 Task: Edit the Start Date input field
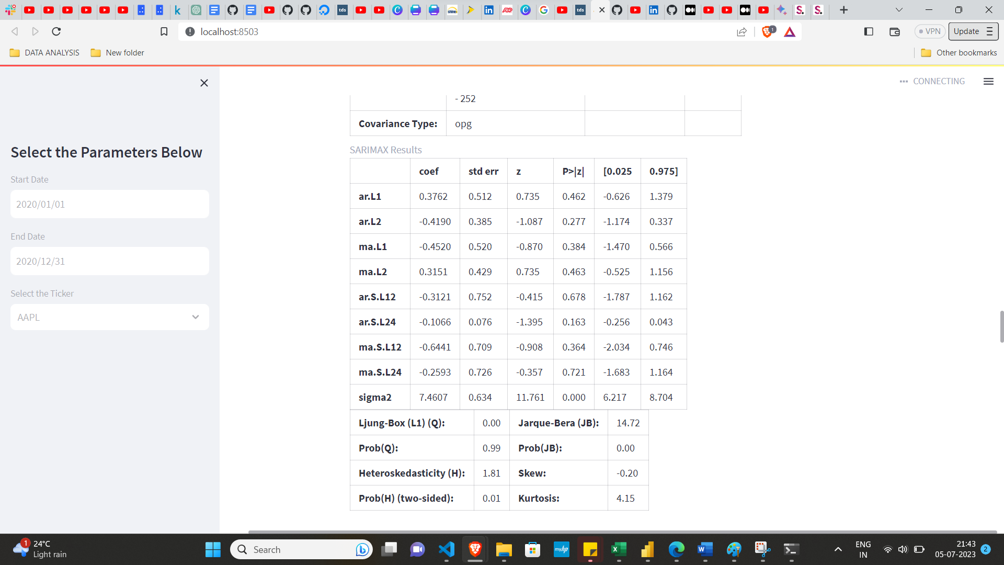click(x=109, y=204)
